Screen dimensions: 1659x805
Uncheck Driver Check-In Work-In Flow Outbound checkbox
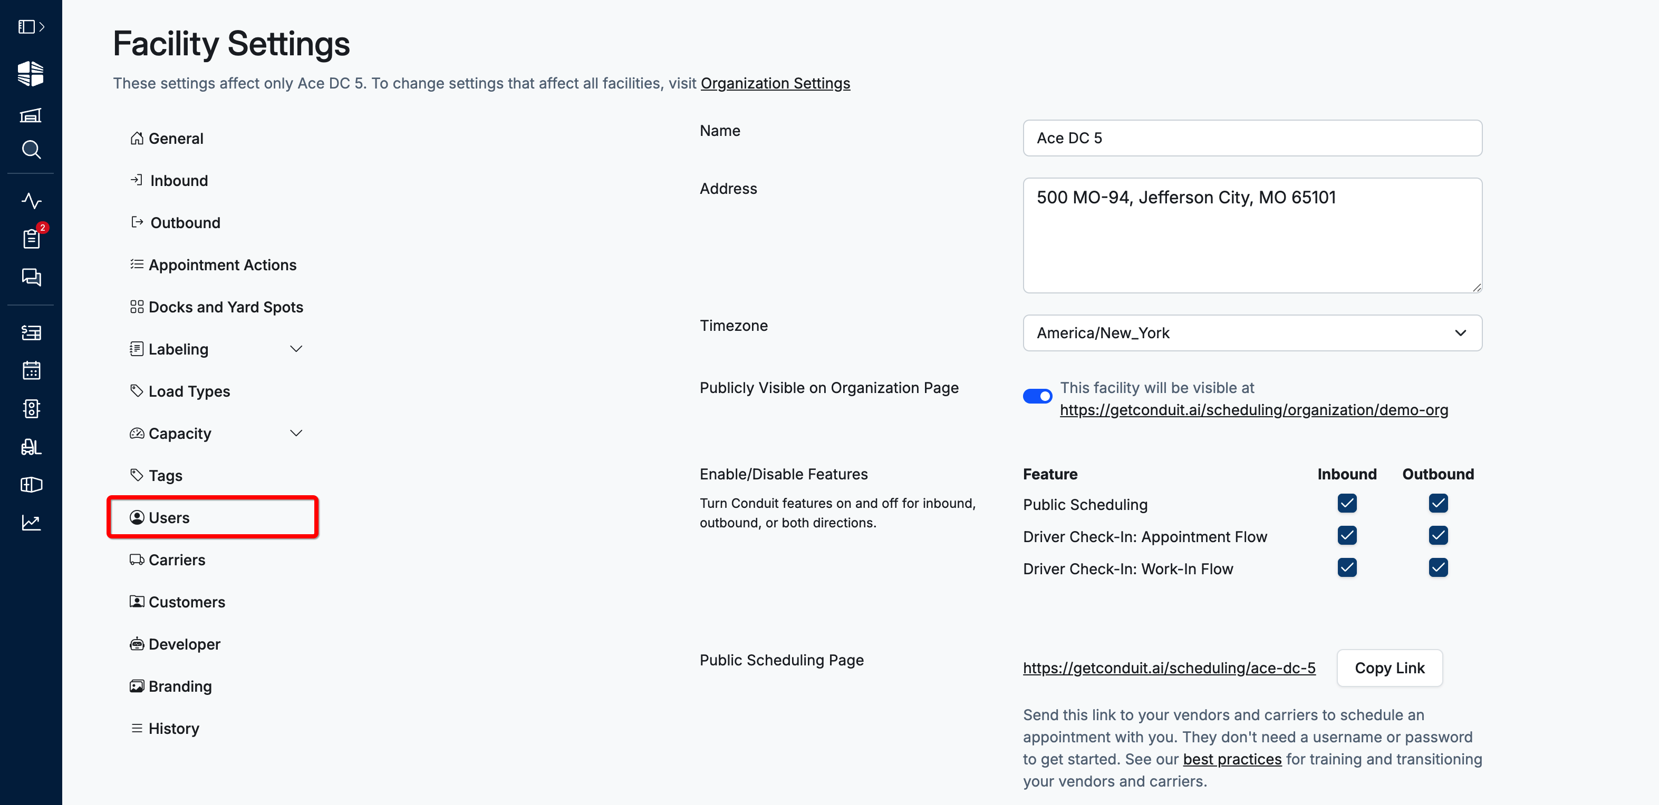coord(1438,567)
